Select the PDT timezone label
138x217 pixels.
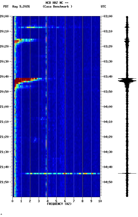tap(6, 7)
